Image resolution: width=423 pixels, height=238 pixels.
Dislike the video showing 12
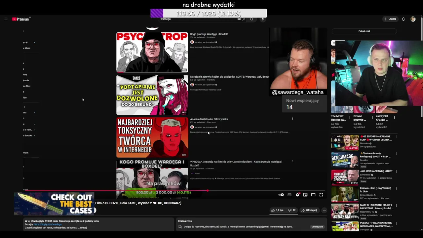click(292, 210)
